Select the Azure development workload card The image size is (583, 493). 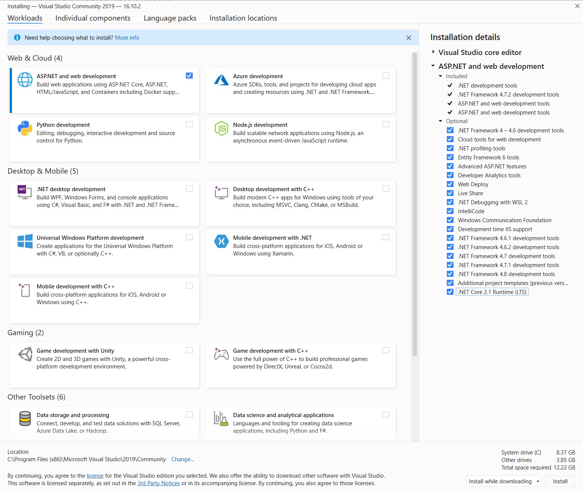coord(300,90)
